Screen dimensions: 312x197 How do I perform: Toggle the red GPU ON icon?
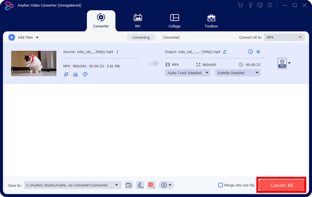coord(151,185)
